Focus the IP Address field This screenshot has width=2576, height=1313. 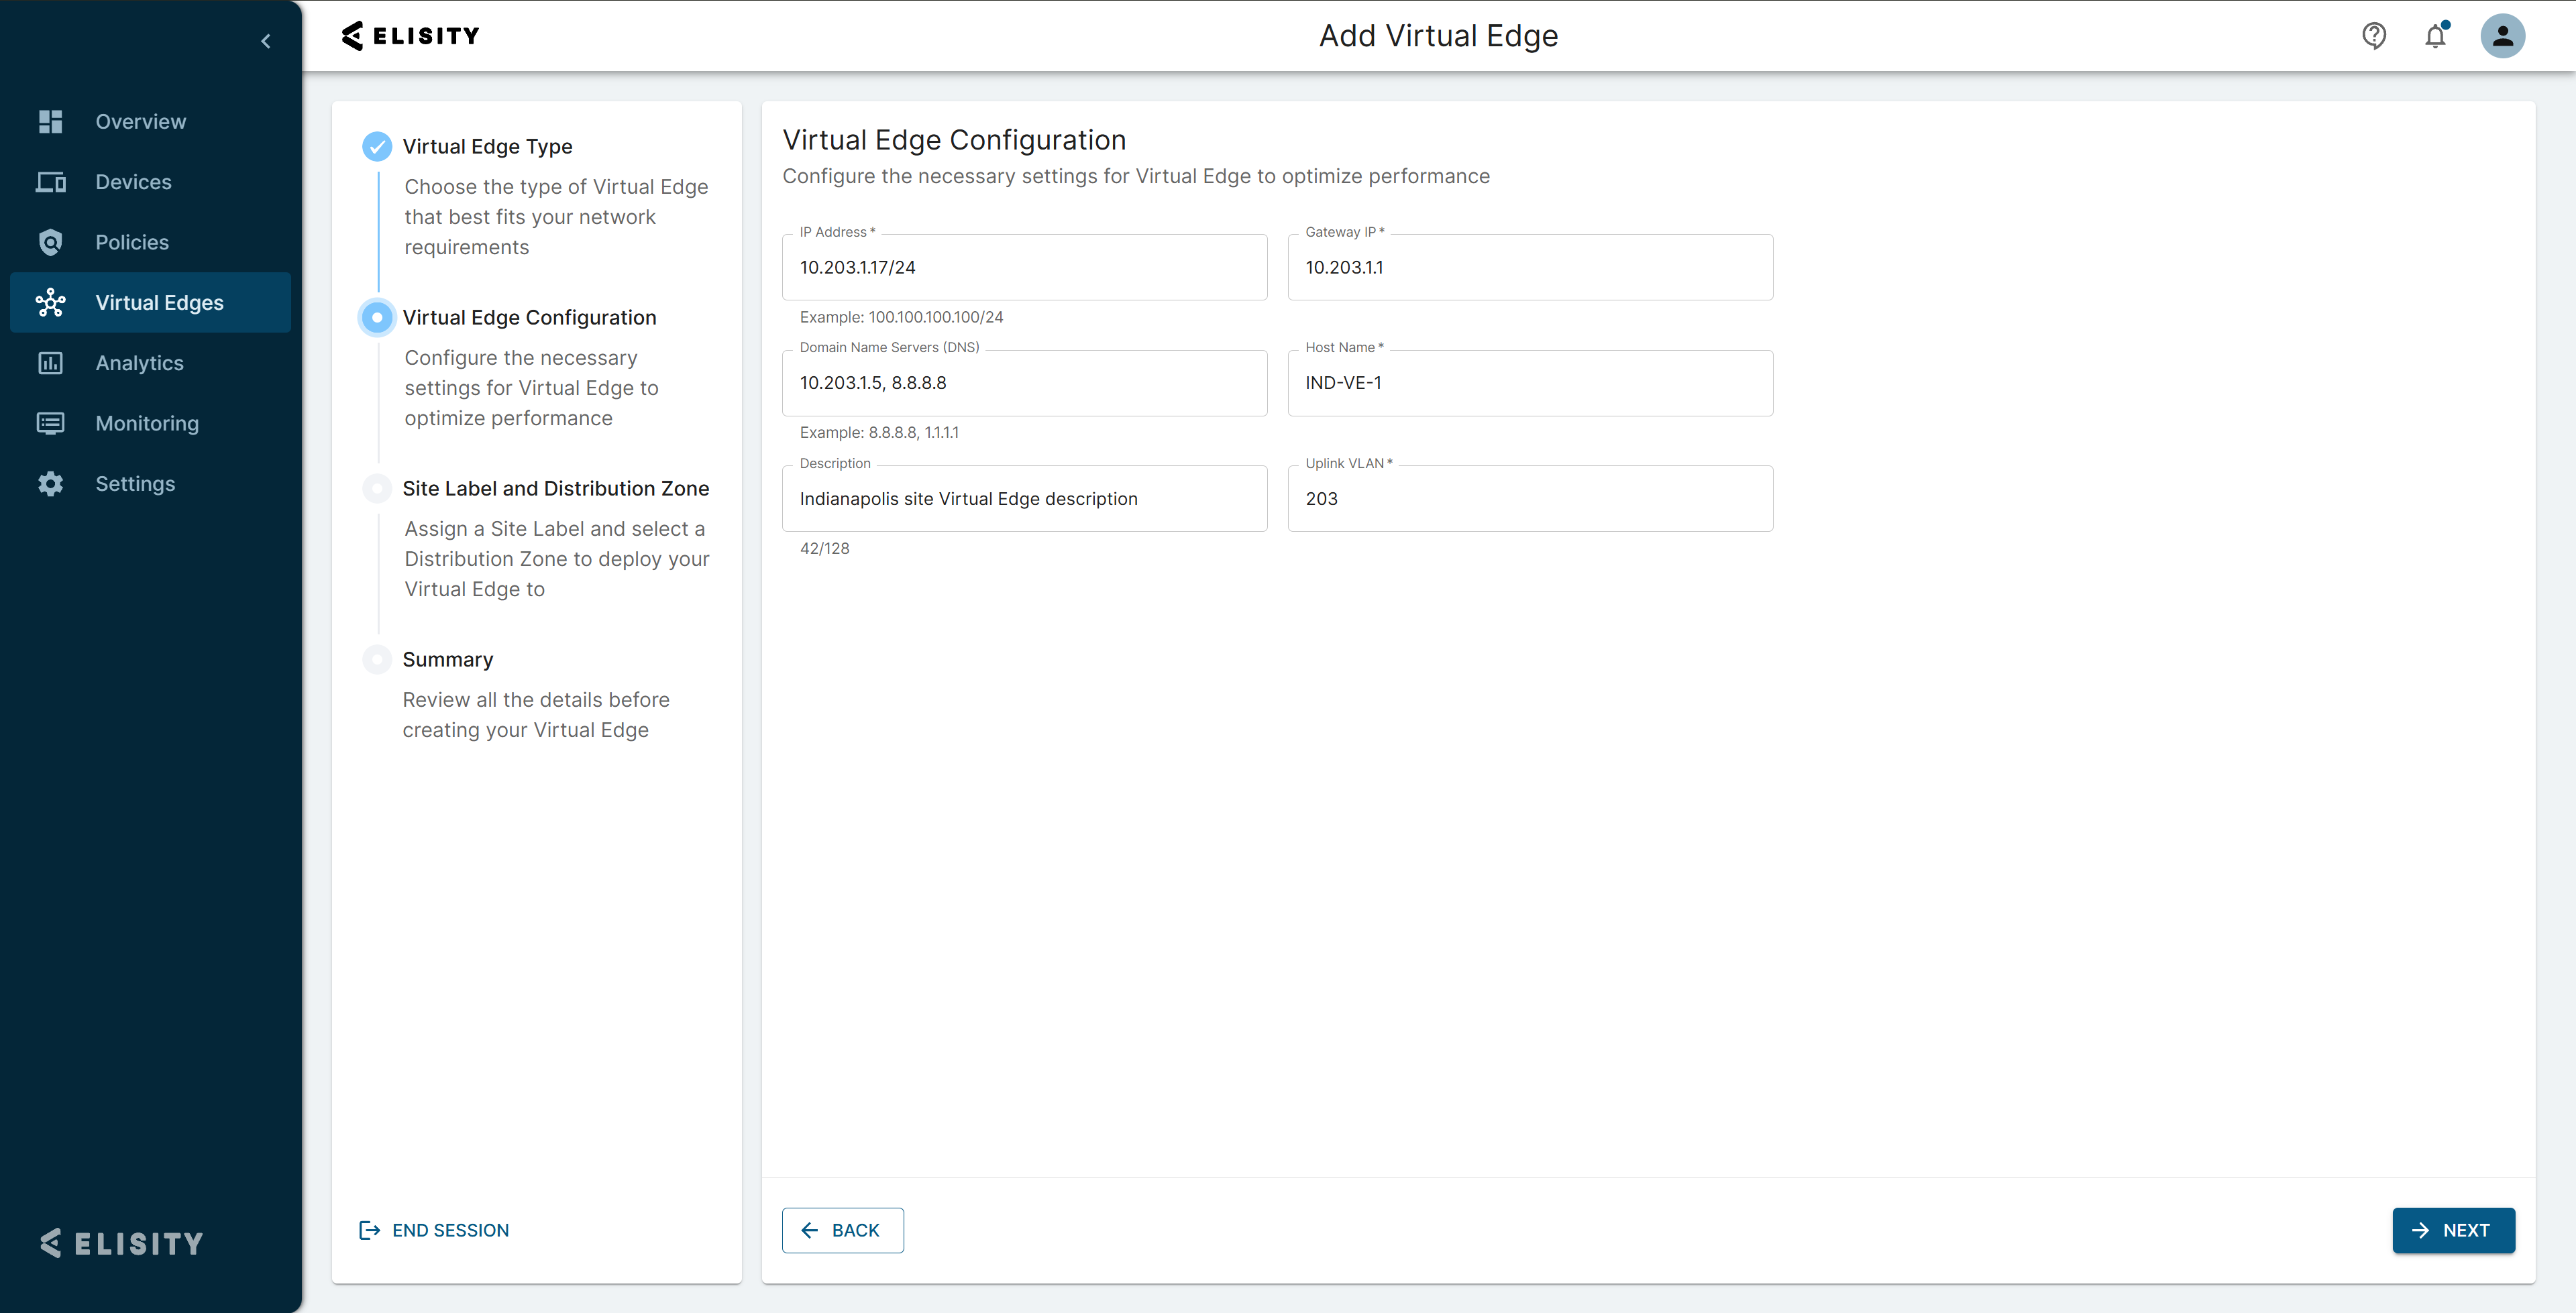point(1024,267)
